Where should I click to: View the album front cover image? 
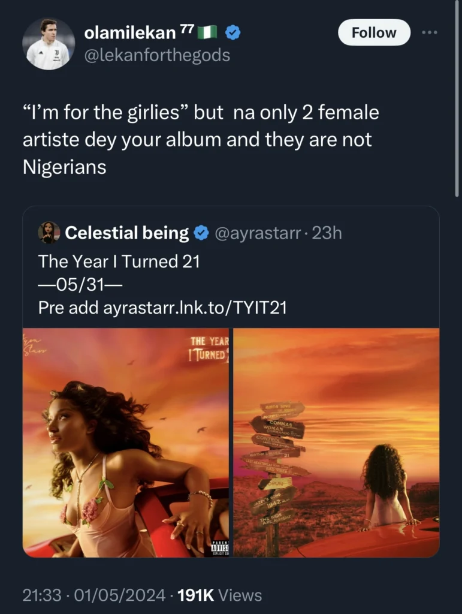click(x=126, y=443)
